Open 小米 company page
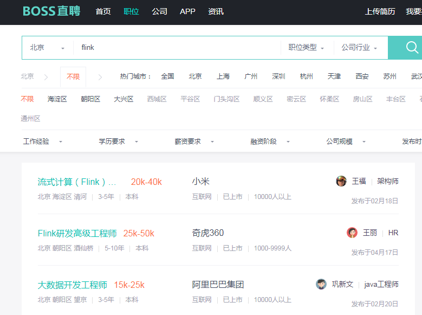Screen dimensions: 422x315 pyautogui.click(x=201, y=181)
